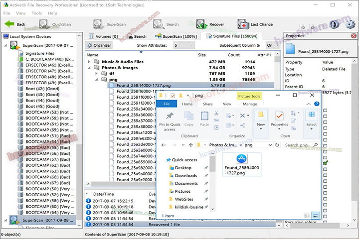359x239 pixels.
Task: Collapse the png folder
Action: tap(96, 80)
